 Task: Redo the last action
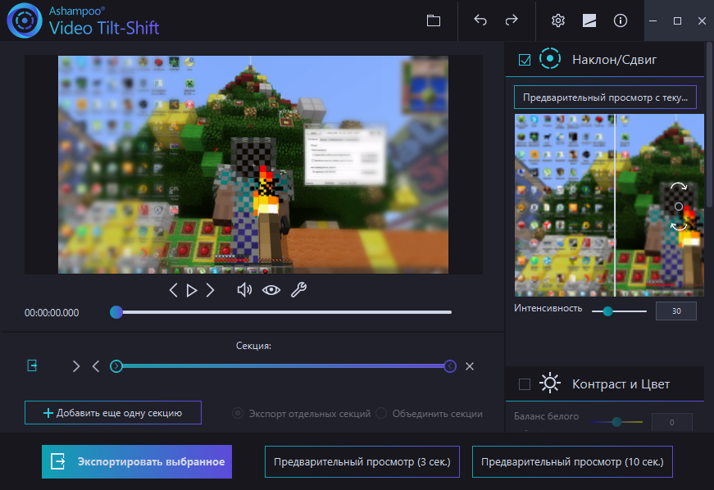(x=512, y=20)
